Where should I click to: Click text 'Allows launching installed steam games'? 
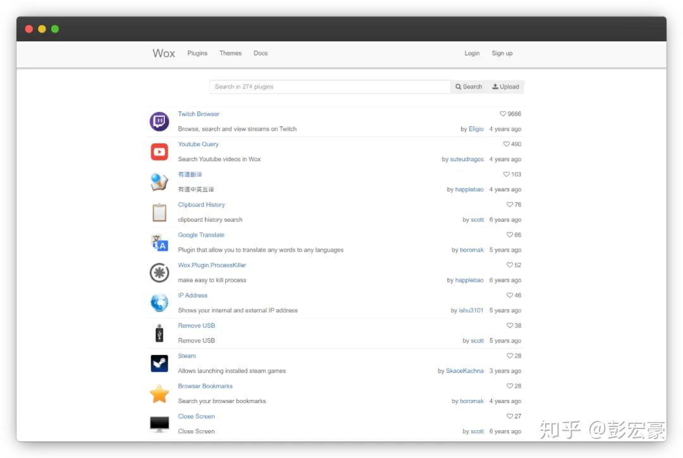click(x=231, y=371)
